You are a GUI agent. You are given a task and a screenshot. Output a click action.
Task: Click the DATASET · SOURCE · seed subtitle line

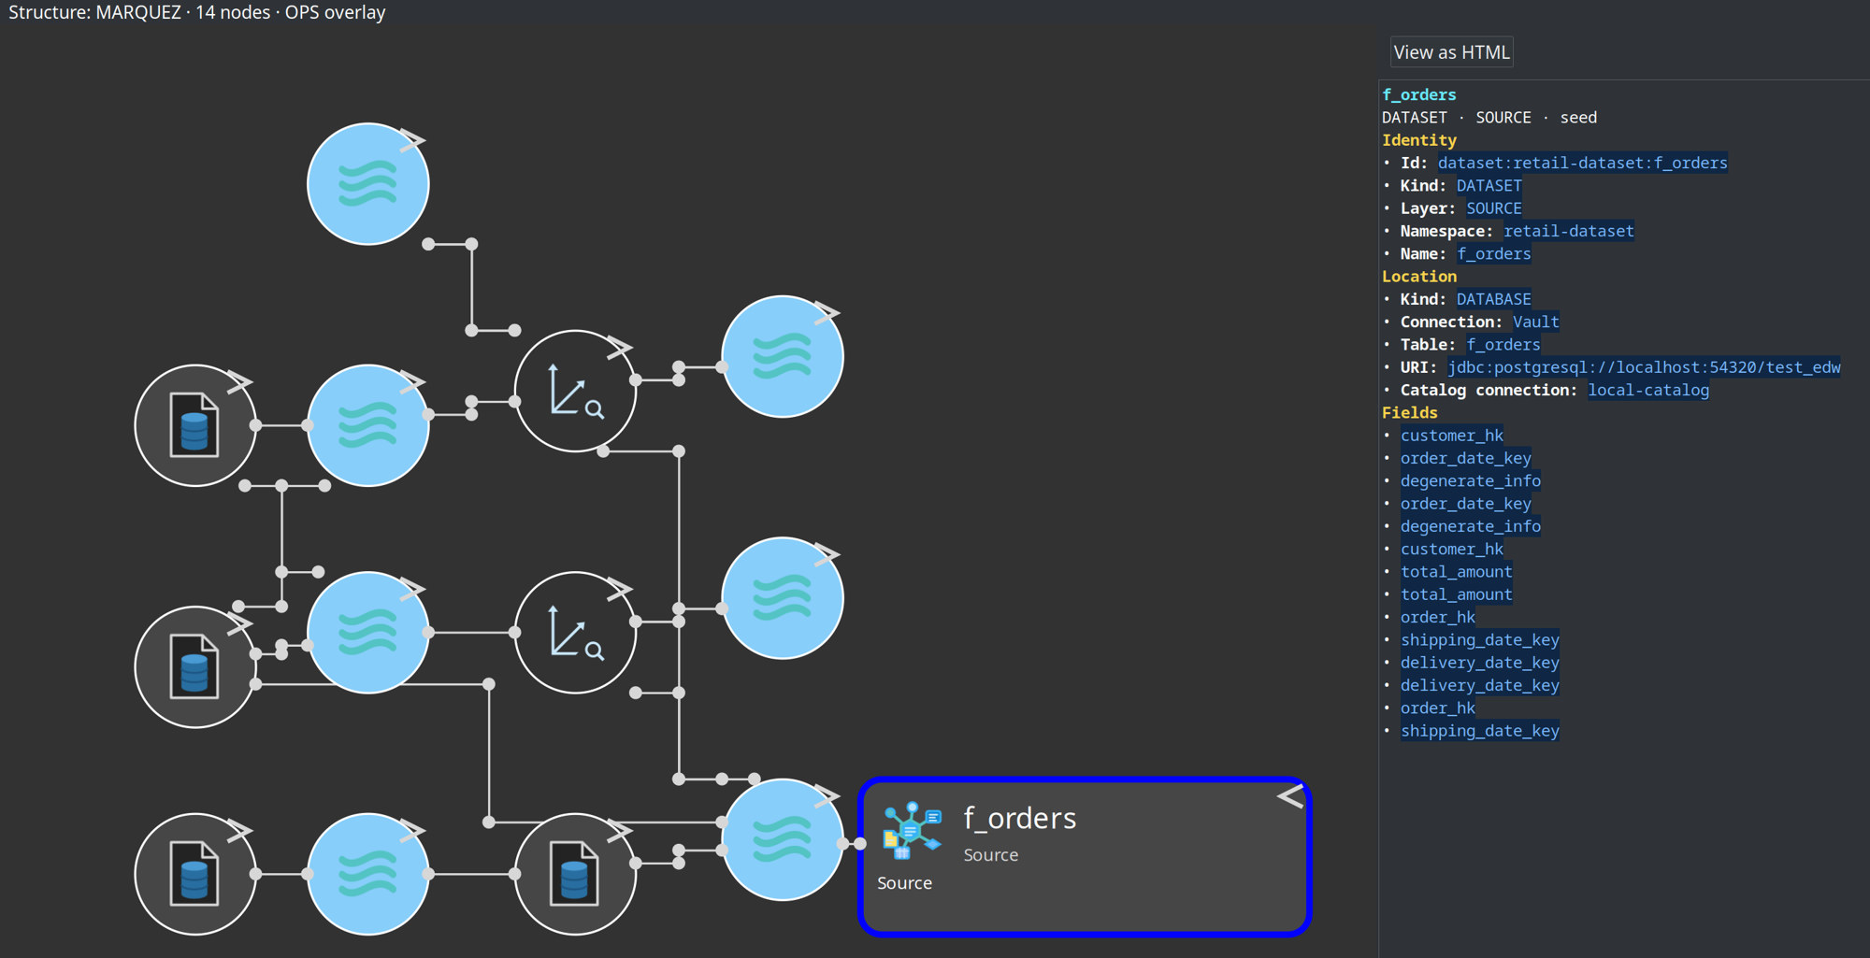coord(1489,118)
